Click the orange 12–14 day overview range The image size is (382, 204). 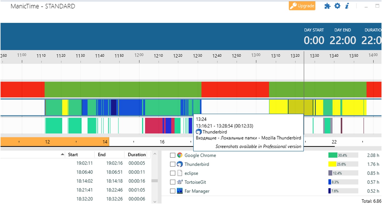[55, 142]
